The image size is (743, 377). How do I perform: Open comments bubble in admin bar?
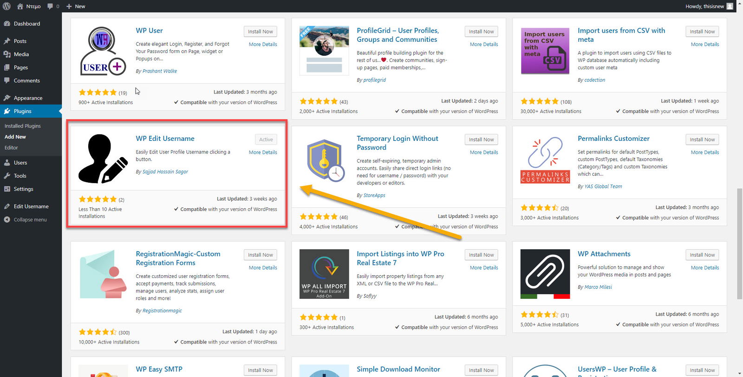[x=50, y=6]
